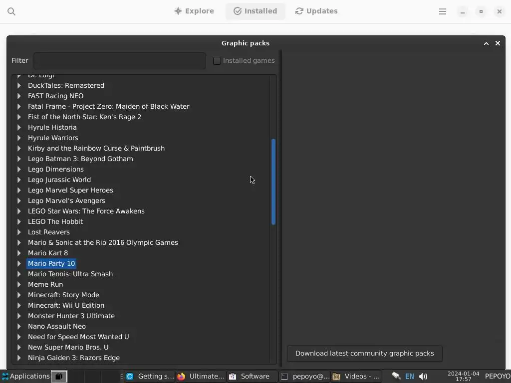Select the Lego Dimensions row text
The width and height of the screenshot is (511, 383).
pos(56,169)
